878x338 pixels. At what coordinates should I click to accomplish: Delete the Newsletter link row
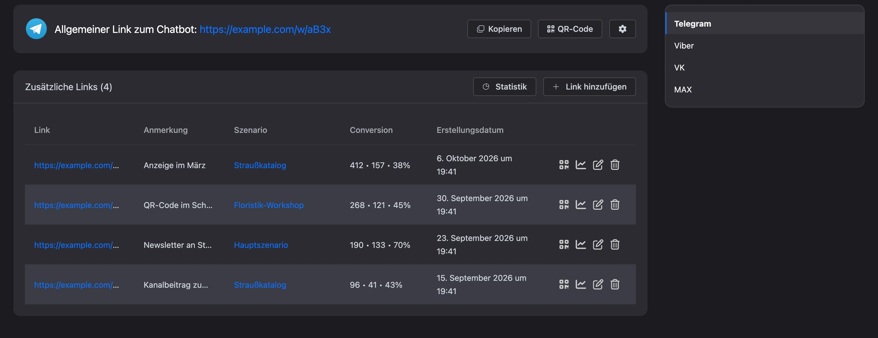click(x=615, y=244)
